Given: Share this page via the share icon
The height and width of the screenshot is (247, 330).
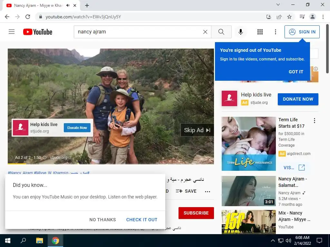Looking at the screenshot, I should pyautogui.click(x=279, y=17).
